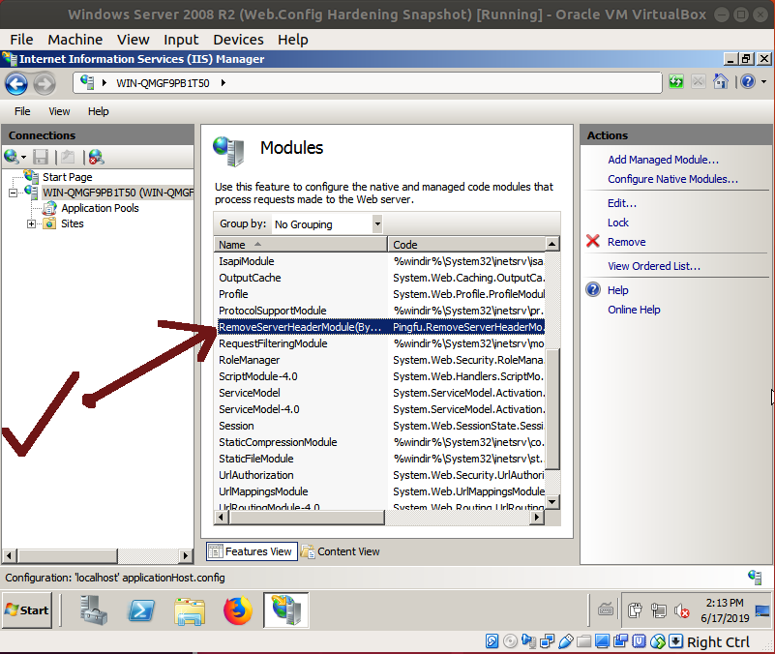Sort modules by the Name column header

coord(301,244)
